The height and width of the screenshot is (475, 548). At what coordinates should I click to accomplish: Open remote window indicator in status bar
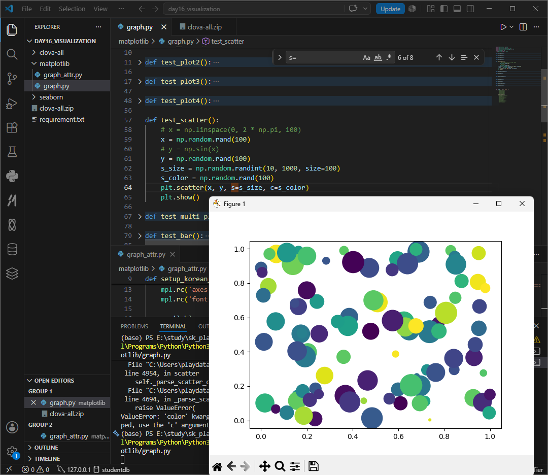(x=10, y=469)
